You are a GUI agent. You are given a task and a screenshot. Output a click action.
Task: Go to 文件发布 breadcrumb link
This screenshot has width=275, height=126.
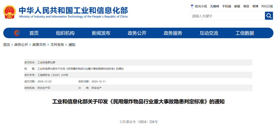click(x=57, y=45)
